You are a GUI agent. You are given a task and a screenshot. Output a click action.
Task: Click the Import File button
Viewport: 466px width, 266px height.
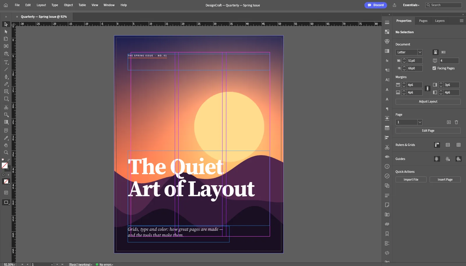(x=411, y=180)
